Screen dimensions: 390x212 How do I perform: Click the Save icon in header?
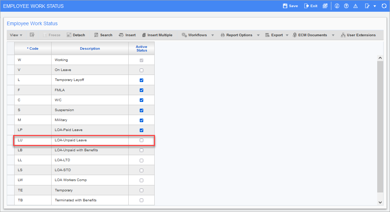point(285,6)
